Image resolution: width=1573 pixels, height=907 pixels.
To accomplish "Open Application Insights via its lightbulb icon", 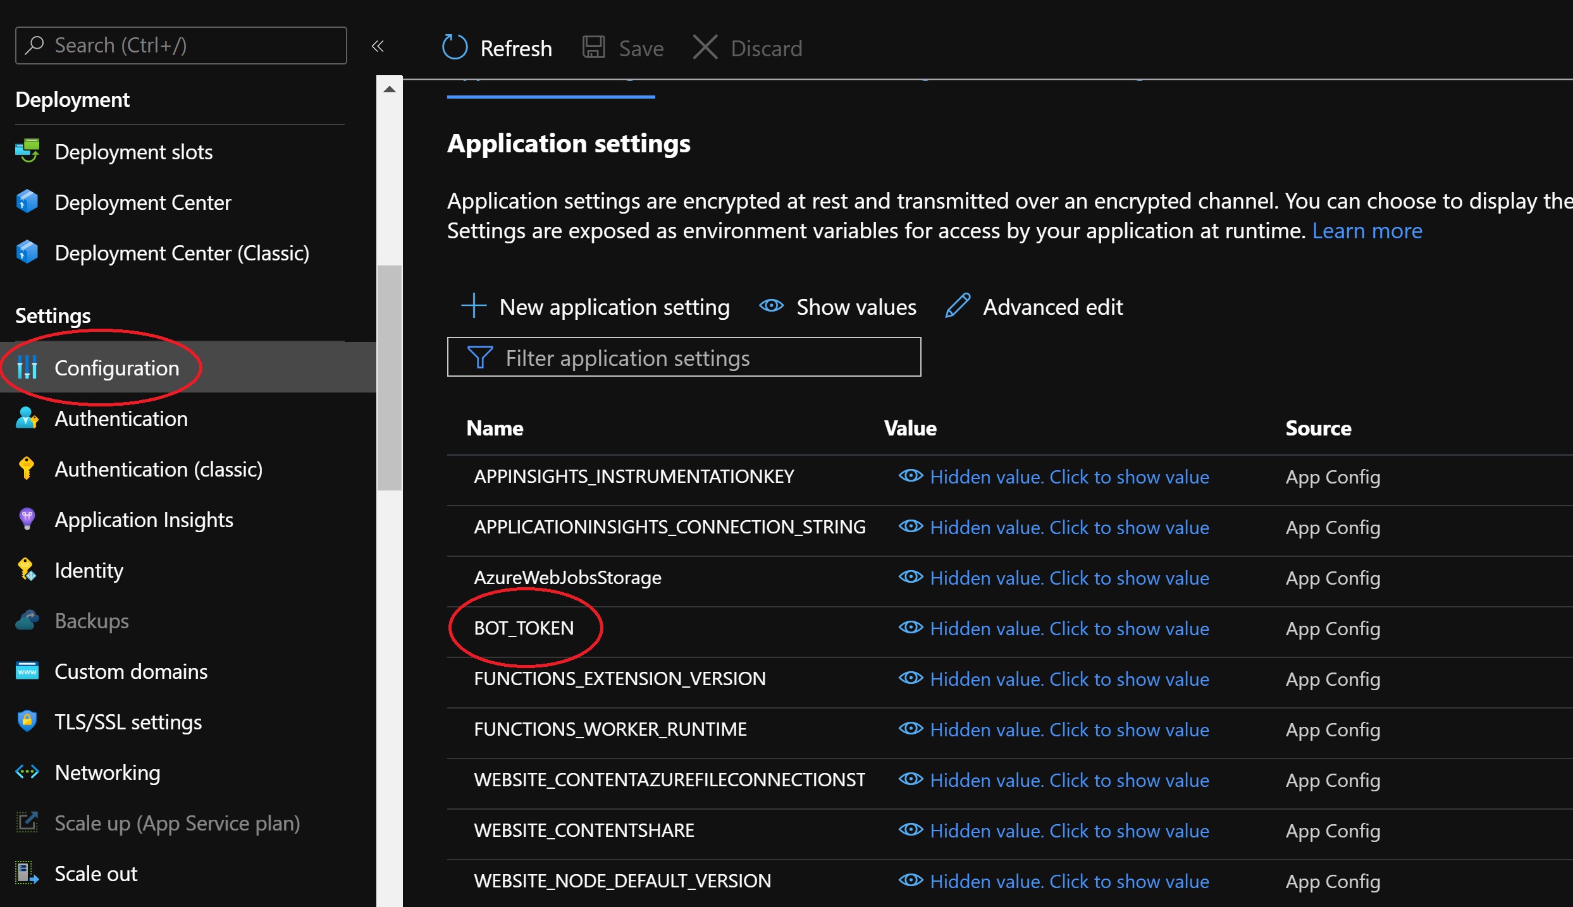I will click(x=27, y=519).
